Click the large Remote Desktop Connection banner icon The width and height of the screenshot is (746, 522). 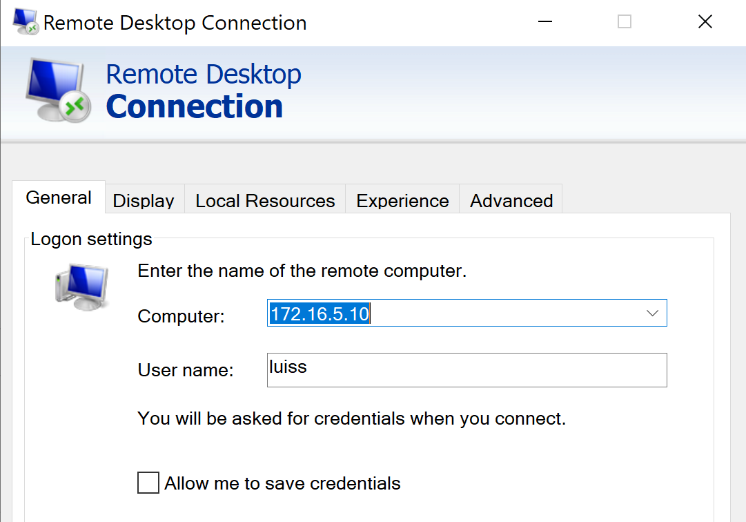[x=59, y=90]
